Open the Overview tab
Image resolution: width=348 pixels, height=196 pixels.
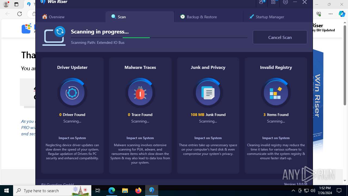coord(54,17)
